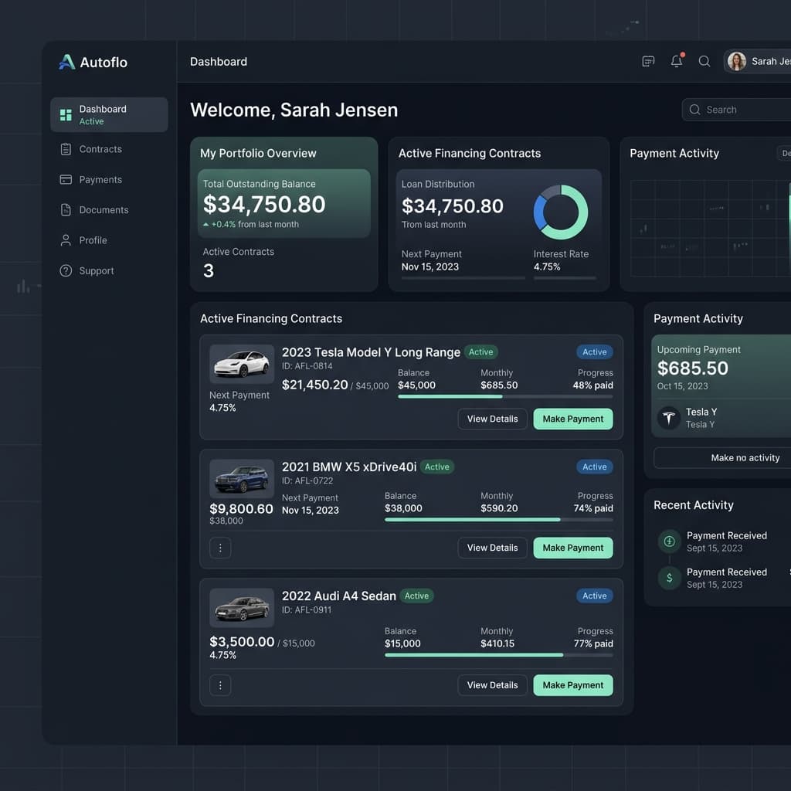Open the Audi A4 contract options menu
This screenshot has height=791, width=791.
point(220,685)
